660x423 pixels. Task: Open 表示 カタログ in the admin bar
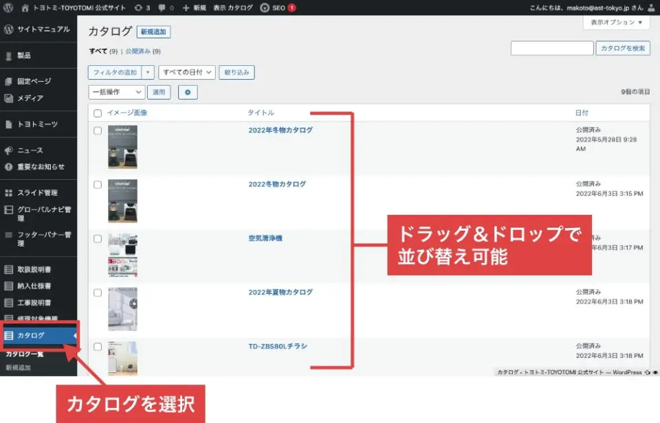[233, 8]
